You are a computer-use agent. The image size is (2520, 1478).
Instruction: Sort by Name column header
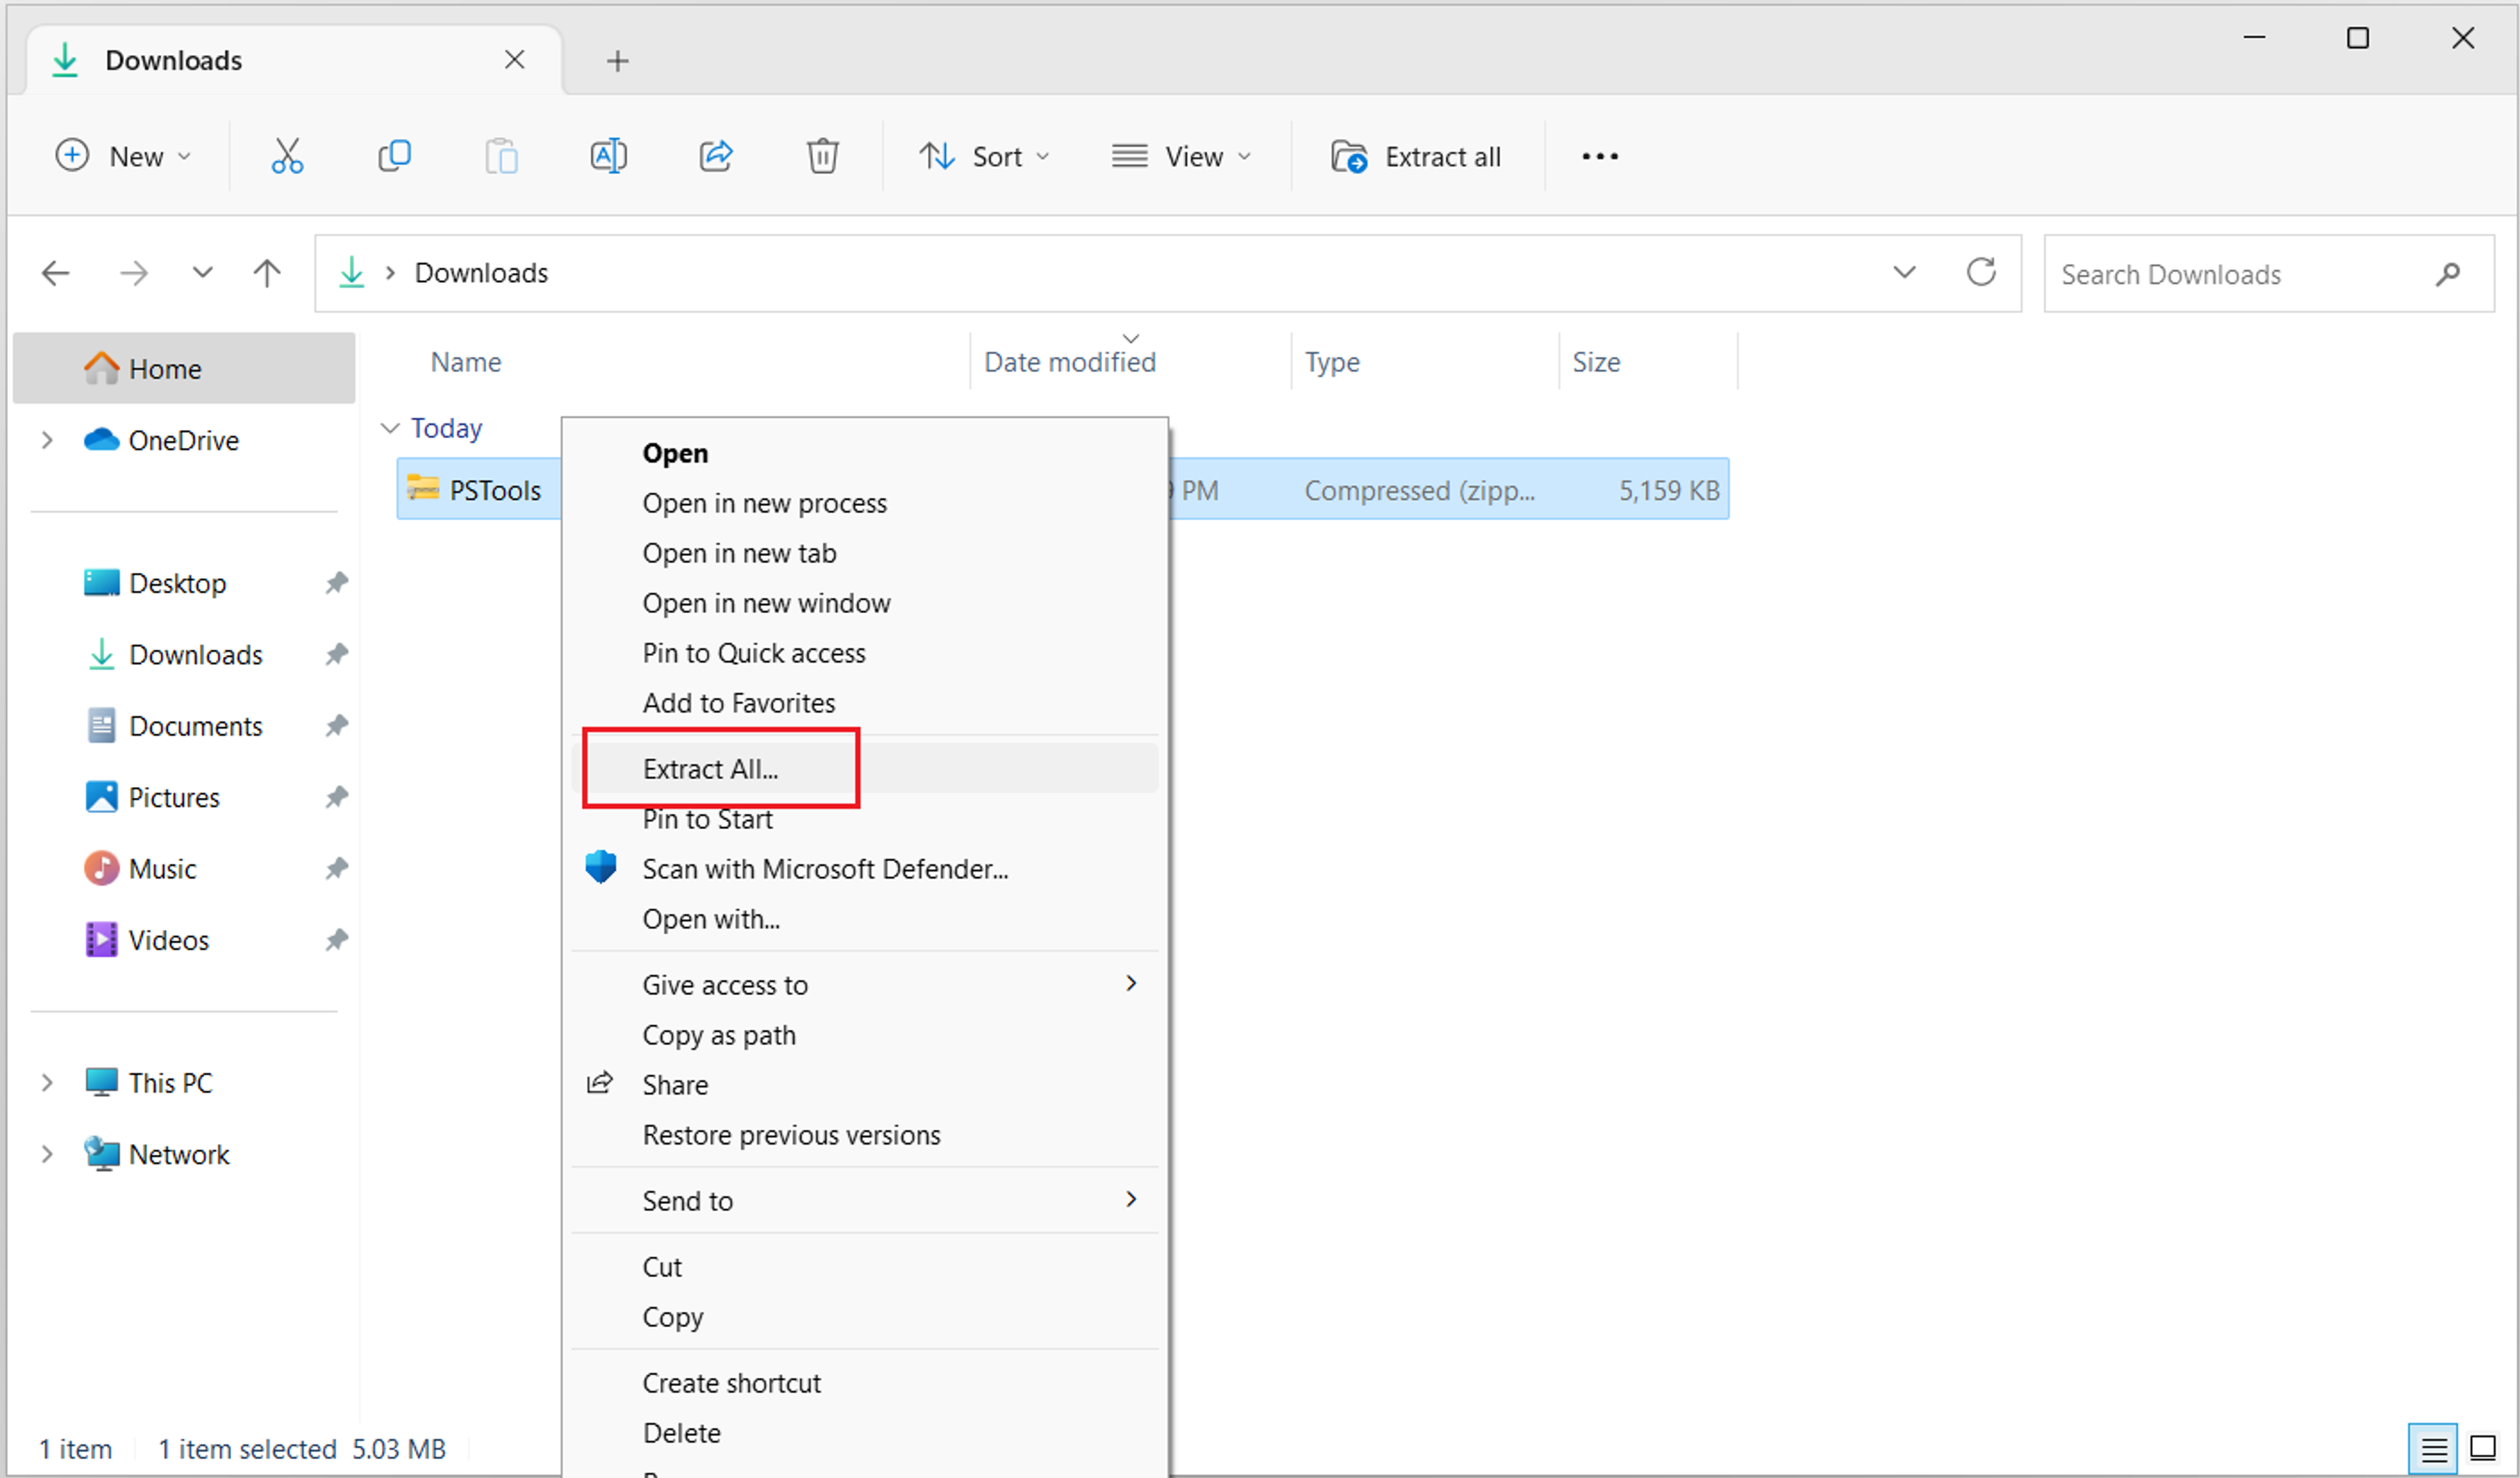click(x=466, y=362)
